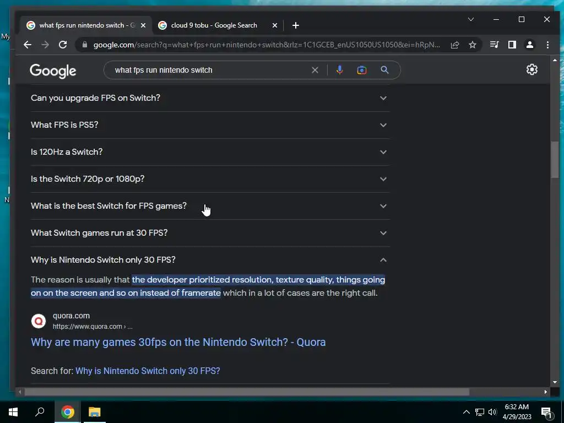
Task: Click vertical scrollbar thumb
Action: click(x=555, y=159)
